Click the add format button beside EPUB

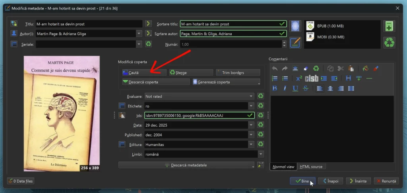click(x=389, y=27)
